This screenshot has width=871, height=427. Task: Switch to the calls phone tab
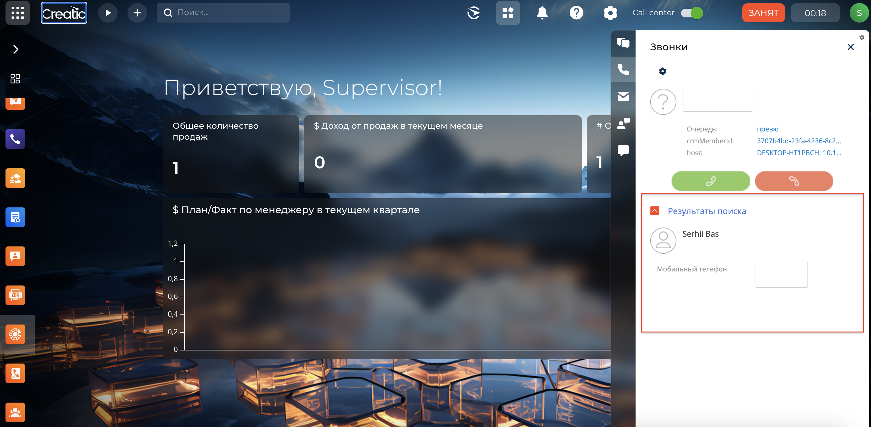(623, 69)
